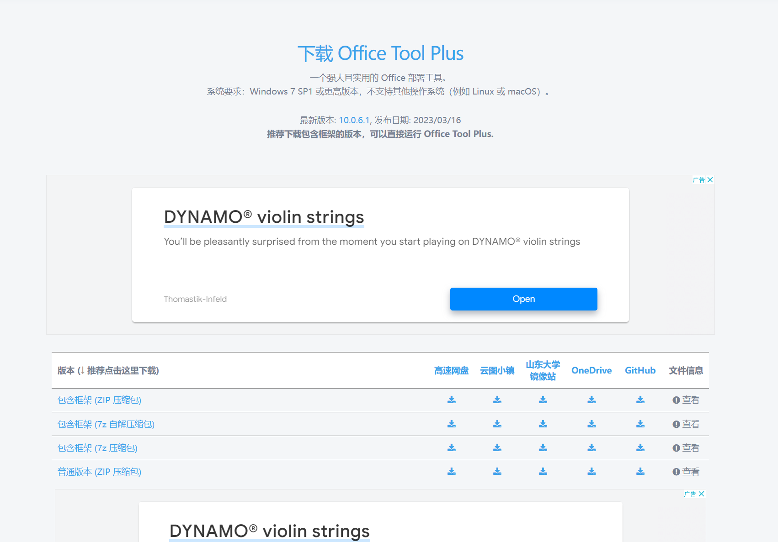The image size is (778, 542).
Task: Open the 广告 info label on bottom ad
Action: pos(690,494)
